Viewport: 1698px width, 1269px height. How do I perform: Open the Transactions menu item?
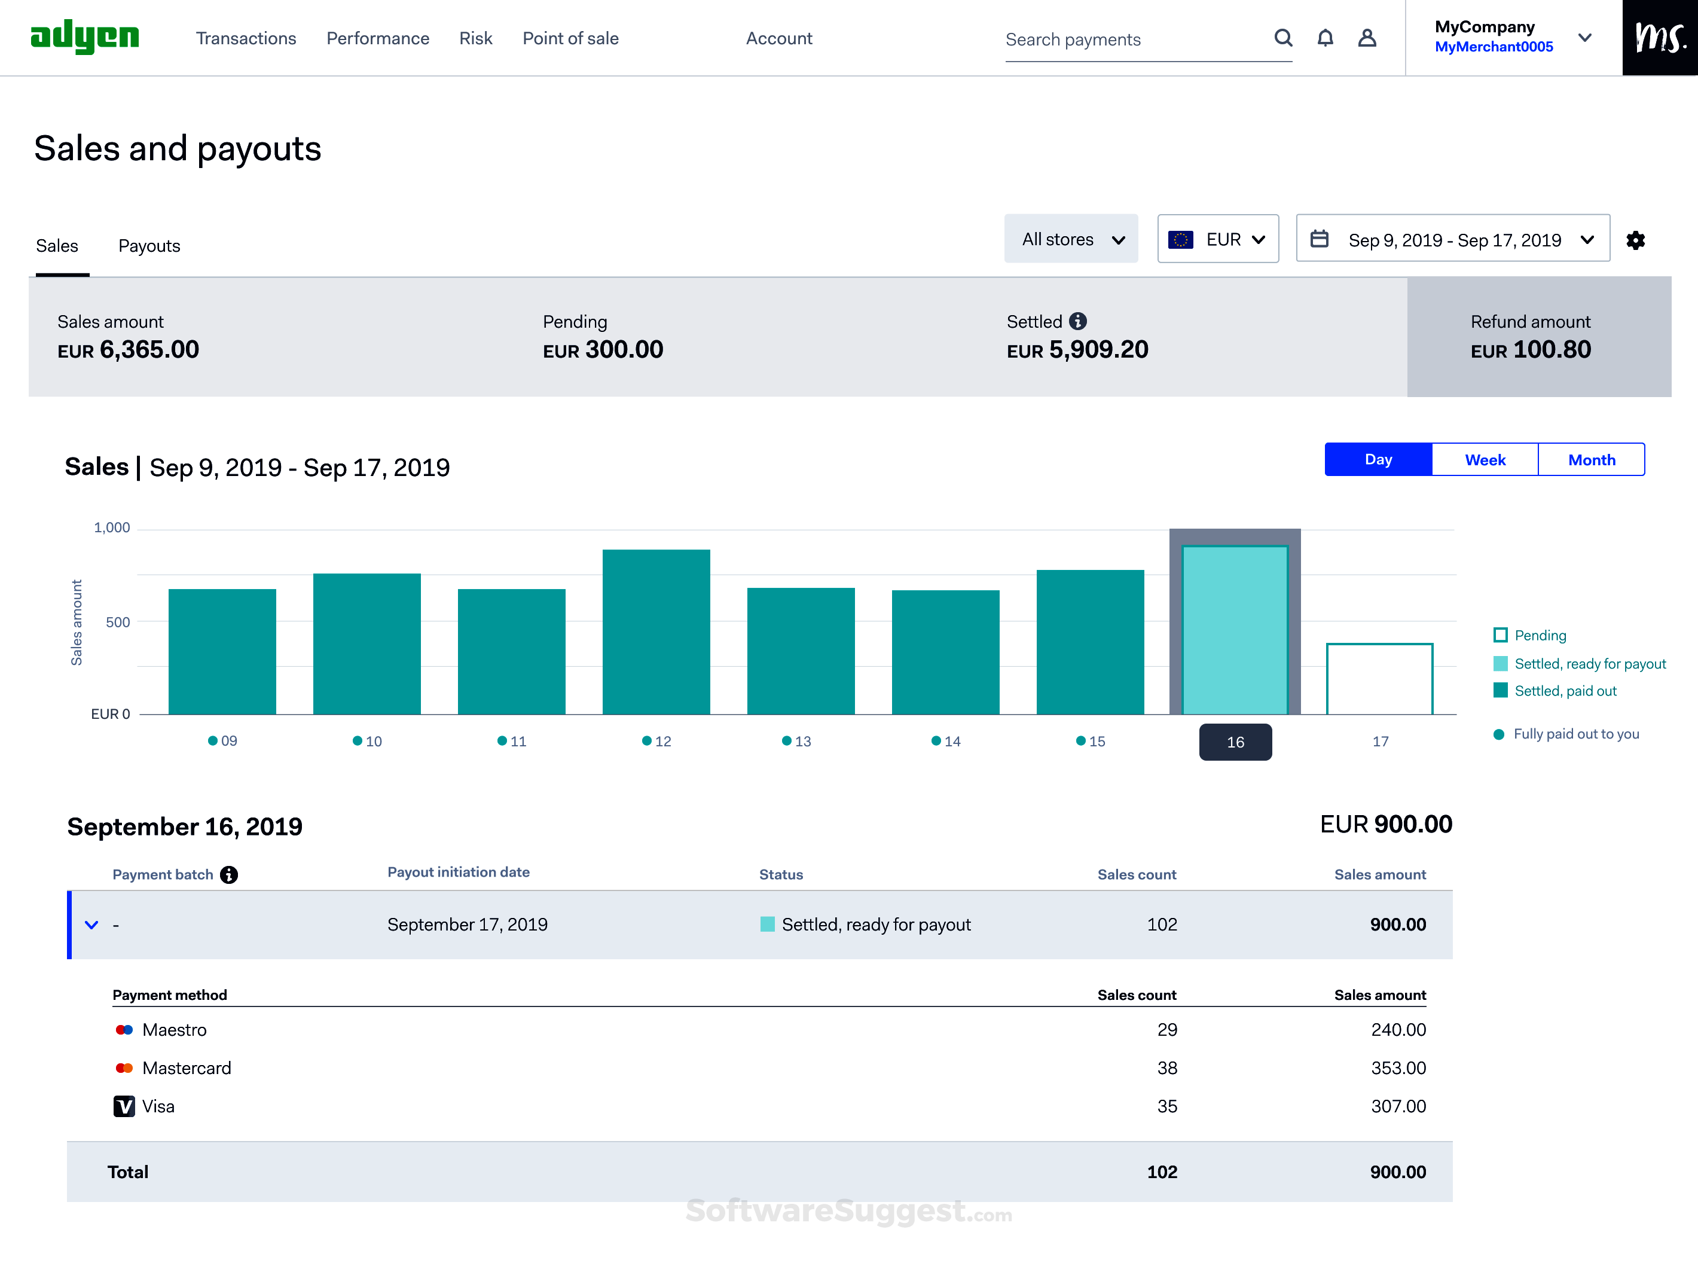[246, 38]
